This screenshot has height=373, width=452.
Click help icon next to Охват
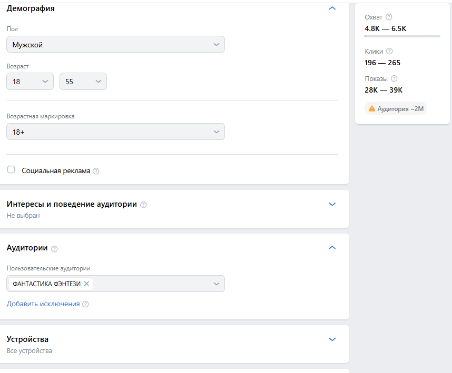(389, 17)
